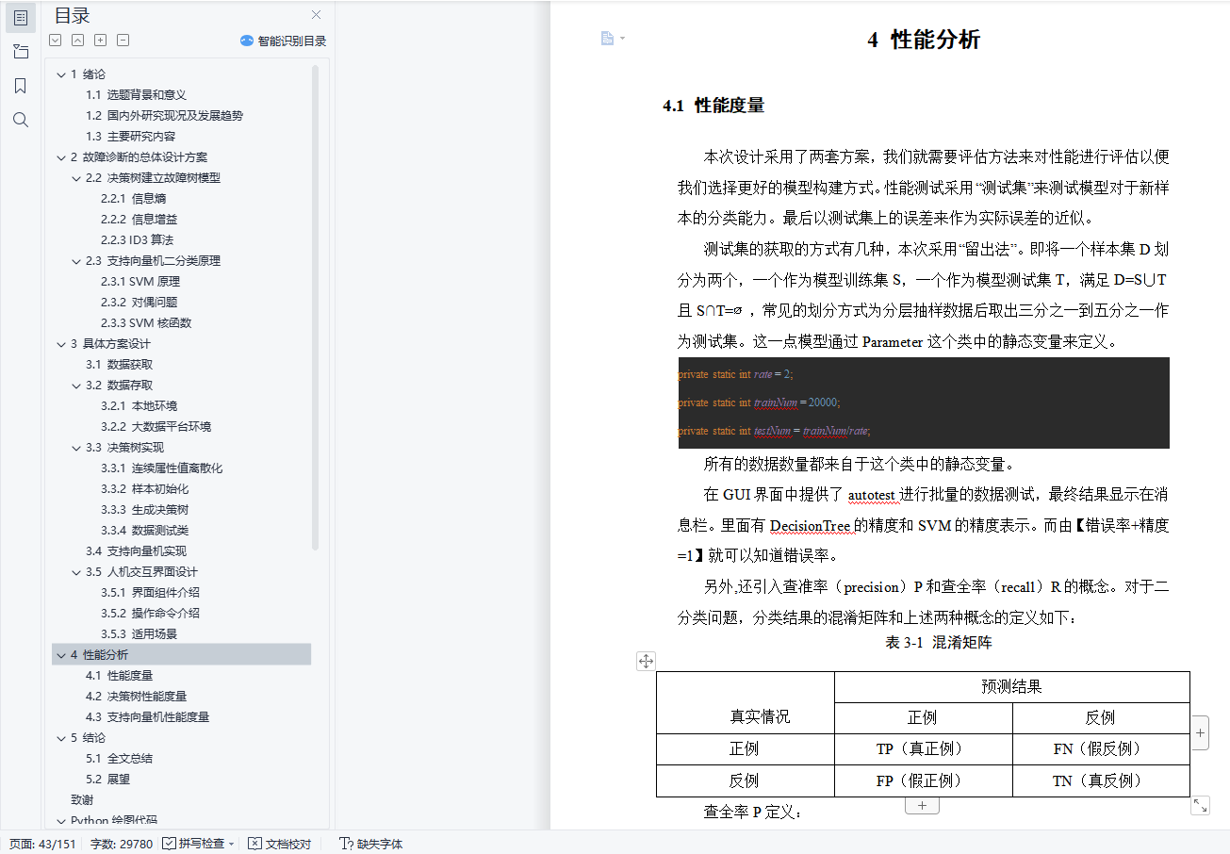Image resolution: width=1230 pixels, height=854 pixels.
Task: Click the 字数: 29780 word count
Action: (121, 844)
